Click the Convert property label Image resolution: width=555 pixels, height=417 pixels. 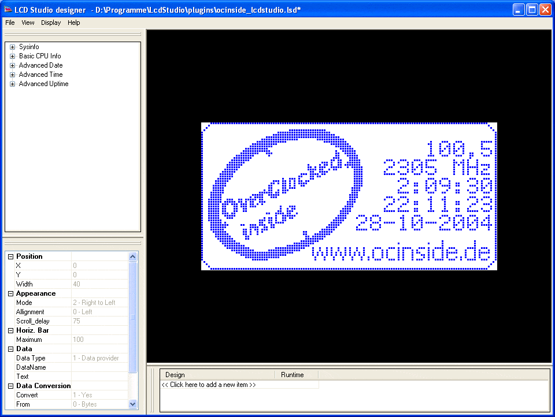[27, 395]
